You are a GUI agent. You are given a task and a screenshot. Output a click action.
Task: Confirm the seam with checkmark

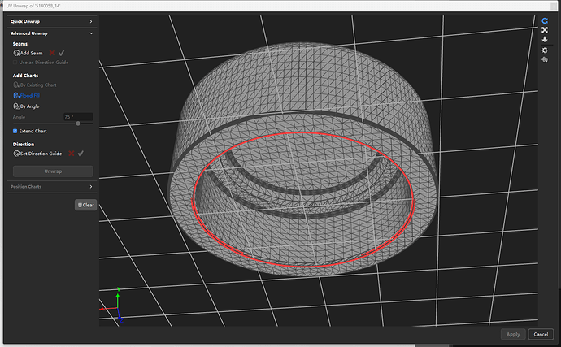click(62, 53)
